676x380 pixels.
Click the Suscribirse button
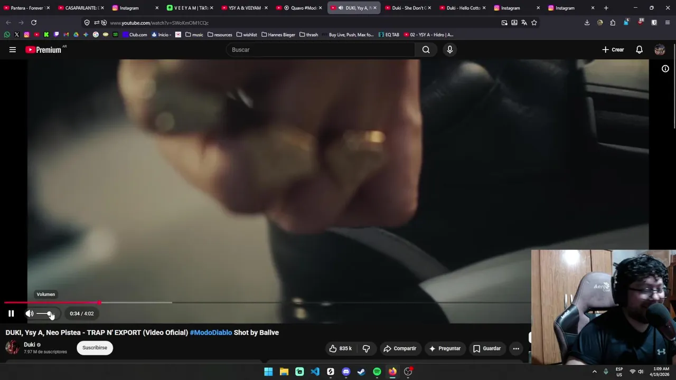95,348
